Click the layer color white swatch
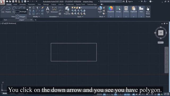Viewport: 170px width, 96px height. point(80,8)
